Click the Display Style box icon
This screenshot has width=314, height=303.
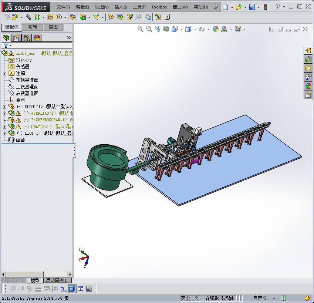point(188,29)
